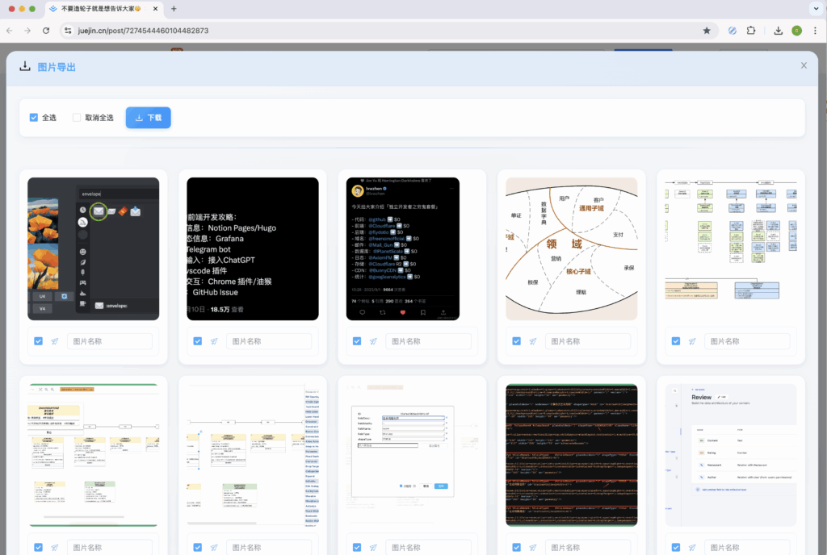
Task: Bookmark this page with the star icon
Action: 707,31
